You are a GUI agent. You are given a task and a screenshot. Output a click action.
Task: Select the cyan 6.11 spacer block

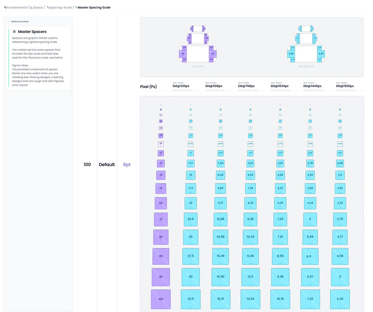pos(310,256)
